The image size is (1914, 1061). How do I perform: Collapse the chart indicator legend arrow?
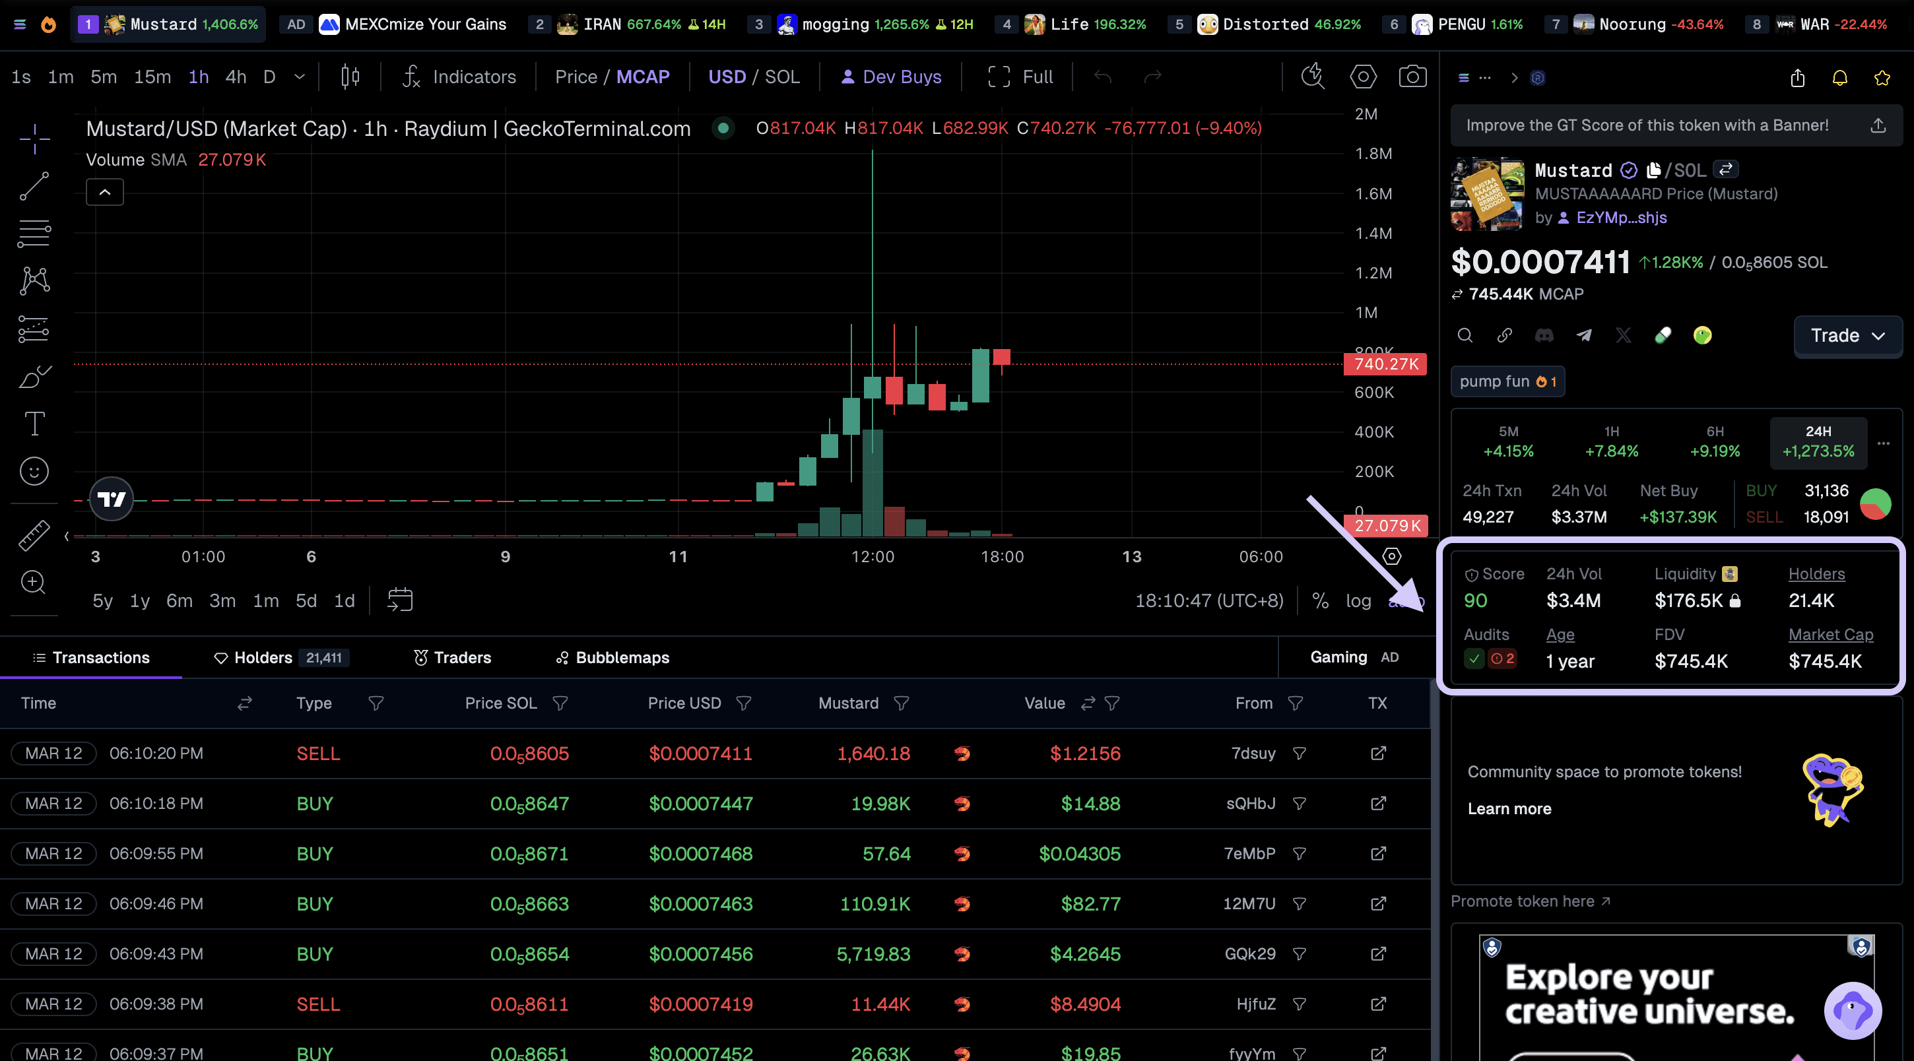point(105,193)
